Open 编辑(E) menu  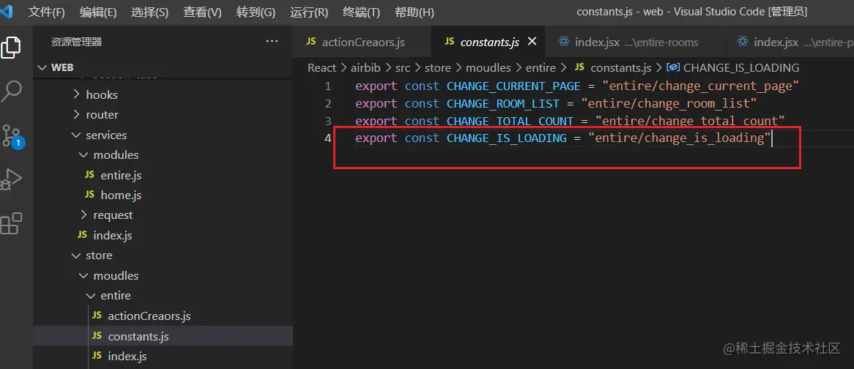click(x=98, y=12)
